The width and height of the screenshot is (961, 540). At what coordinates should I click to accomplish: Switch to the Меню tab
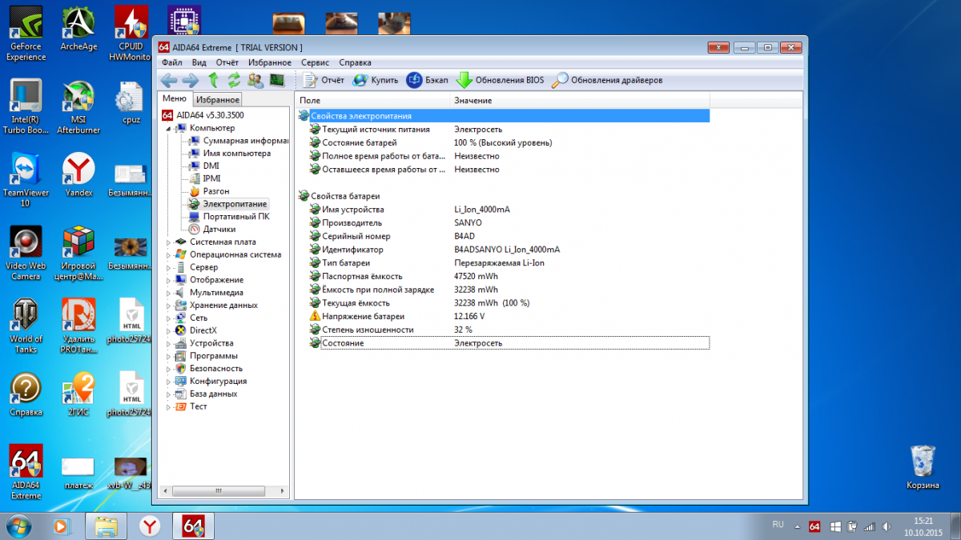click(175, 98)
